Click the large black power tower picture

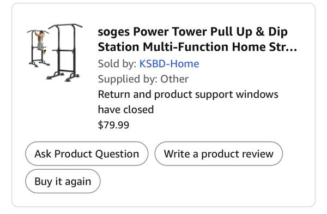(64, 52)
